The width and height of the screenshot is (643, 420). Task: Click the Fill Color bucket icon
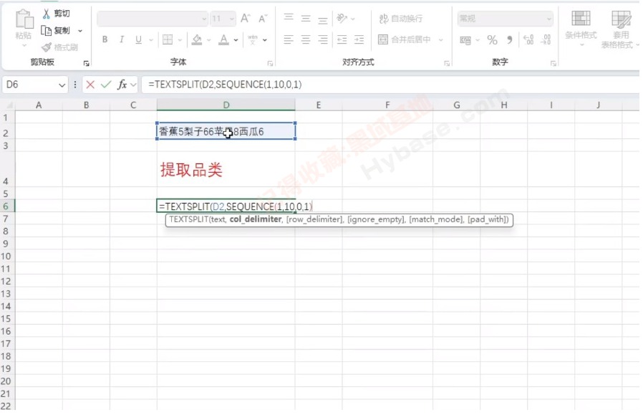[x=197, y=39]
